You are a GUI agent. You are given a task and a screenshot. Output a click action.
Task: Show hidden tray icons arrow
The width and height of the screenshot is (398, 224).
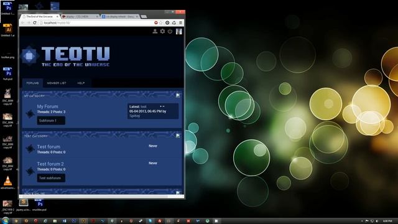(x=362, y=222)
